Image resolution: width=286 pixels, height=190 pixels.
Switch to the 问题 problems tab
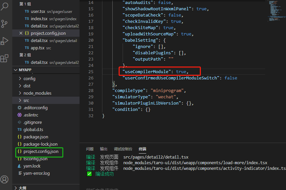click(89, 149)
